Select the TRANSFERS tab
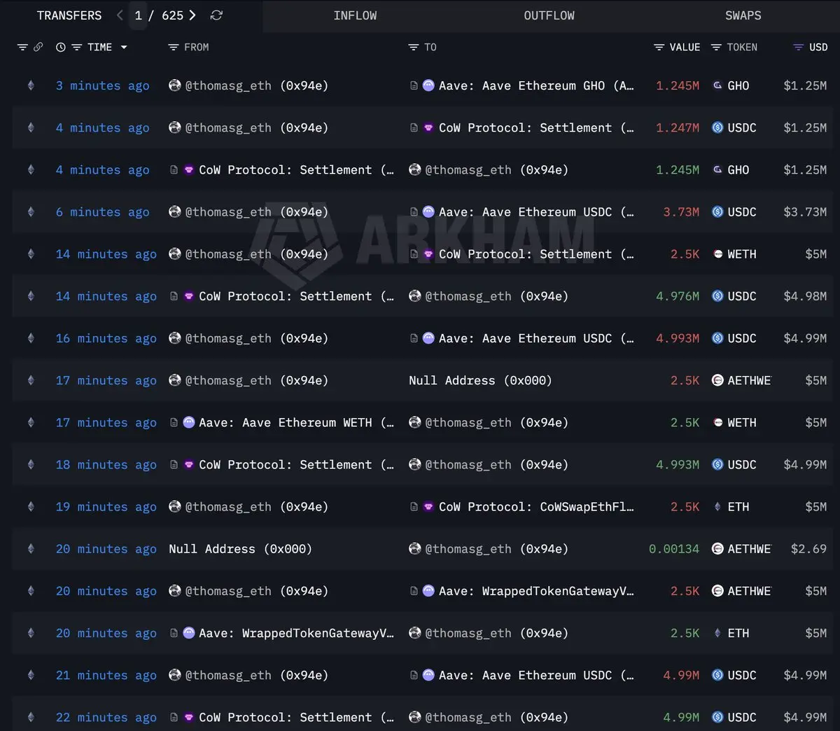840x731 pixels. coord(69,15)
